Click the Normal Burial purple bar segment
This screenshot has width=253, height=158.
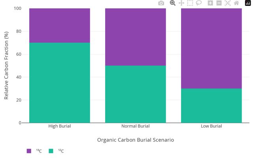(x=136, y=37)
